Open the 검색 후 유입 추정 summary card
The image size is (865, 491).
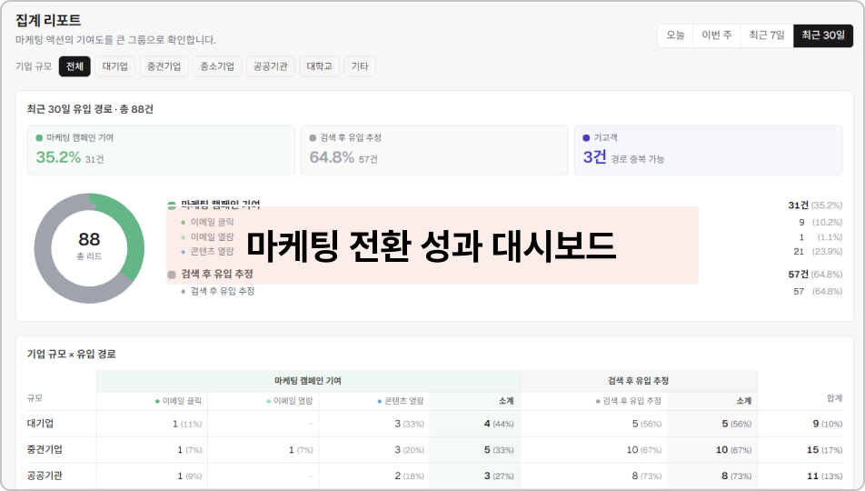pos(434,150)
